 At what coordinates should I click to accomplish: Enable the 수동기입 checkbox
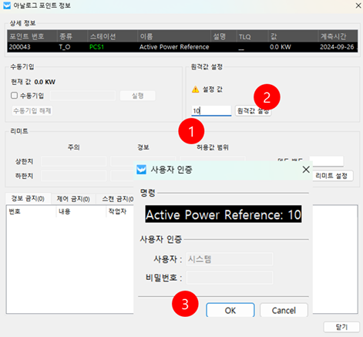(x=15, y=96)
